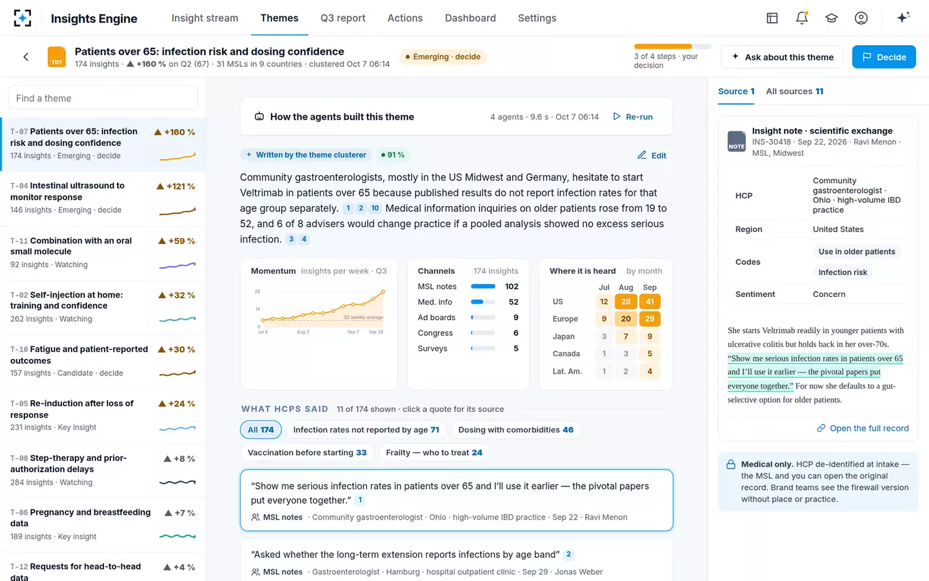Click the agents robot icon

pos(259,117)
